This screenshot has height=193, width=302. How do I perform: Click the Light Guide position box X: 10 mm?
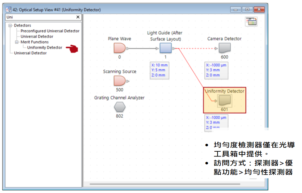pyautogui.click(x=160, y=70)
